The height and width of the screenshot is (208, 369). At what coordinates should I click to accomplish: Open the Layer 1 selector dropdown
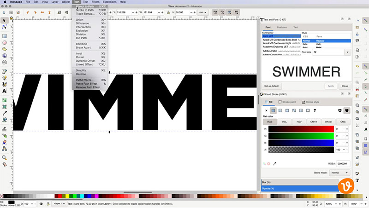[x=60, y=204]
